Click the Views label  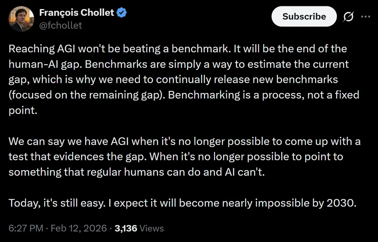[152, 228]
